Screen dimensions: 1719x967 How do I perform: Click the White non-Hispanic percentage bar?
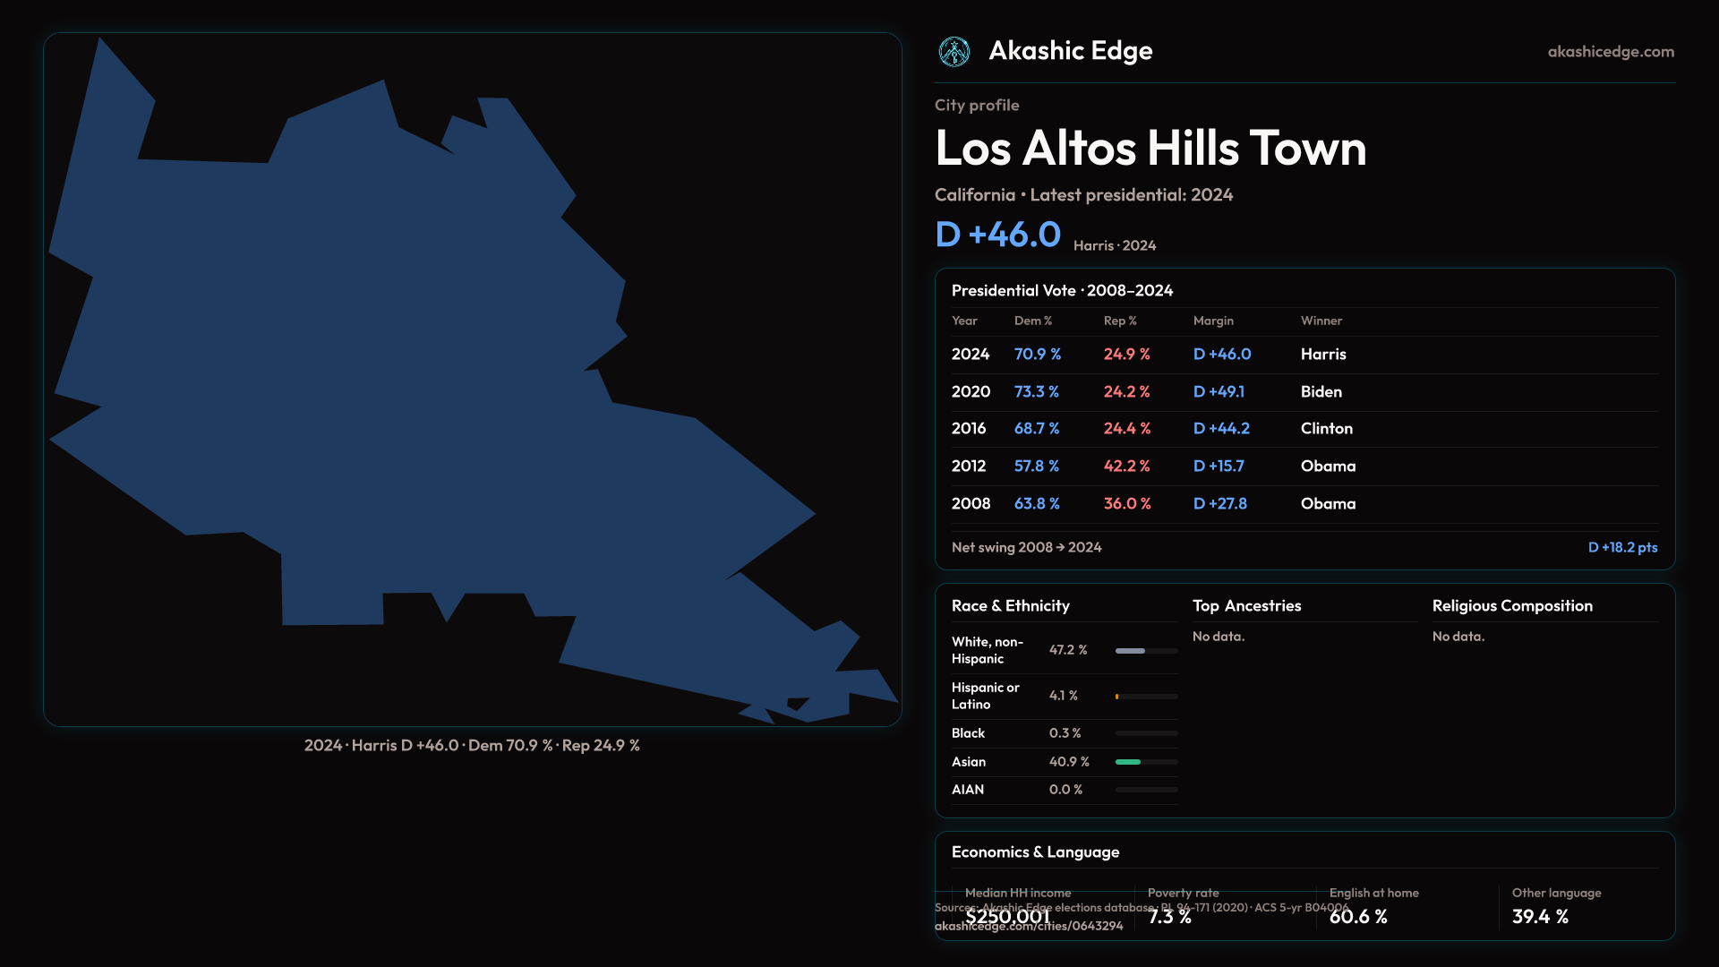click(1130, 651)
